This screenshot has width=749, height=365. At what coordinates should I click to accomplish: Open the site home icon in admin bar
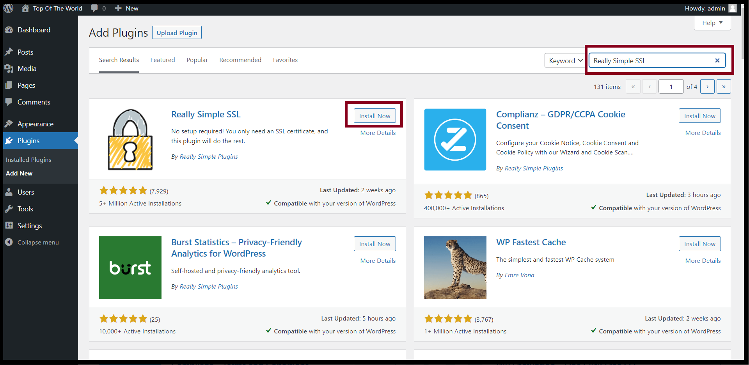[25, 8]
